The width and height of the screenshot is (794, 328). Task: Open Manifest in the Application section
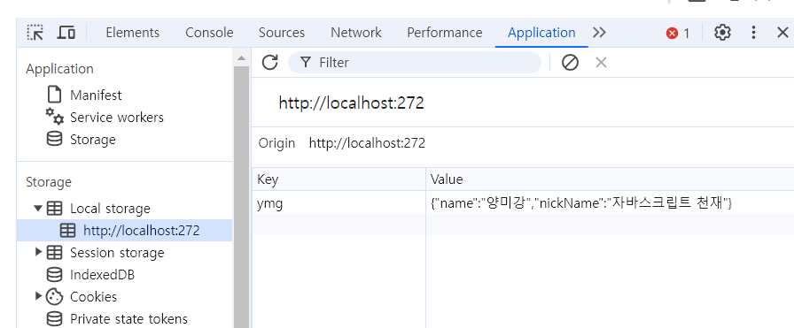click(x=96, y=95)
